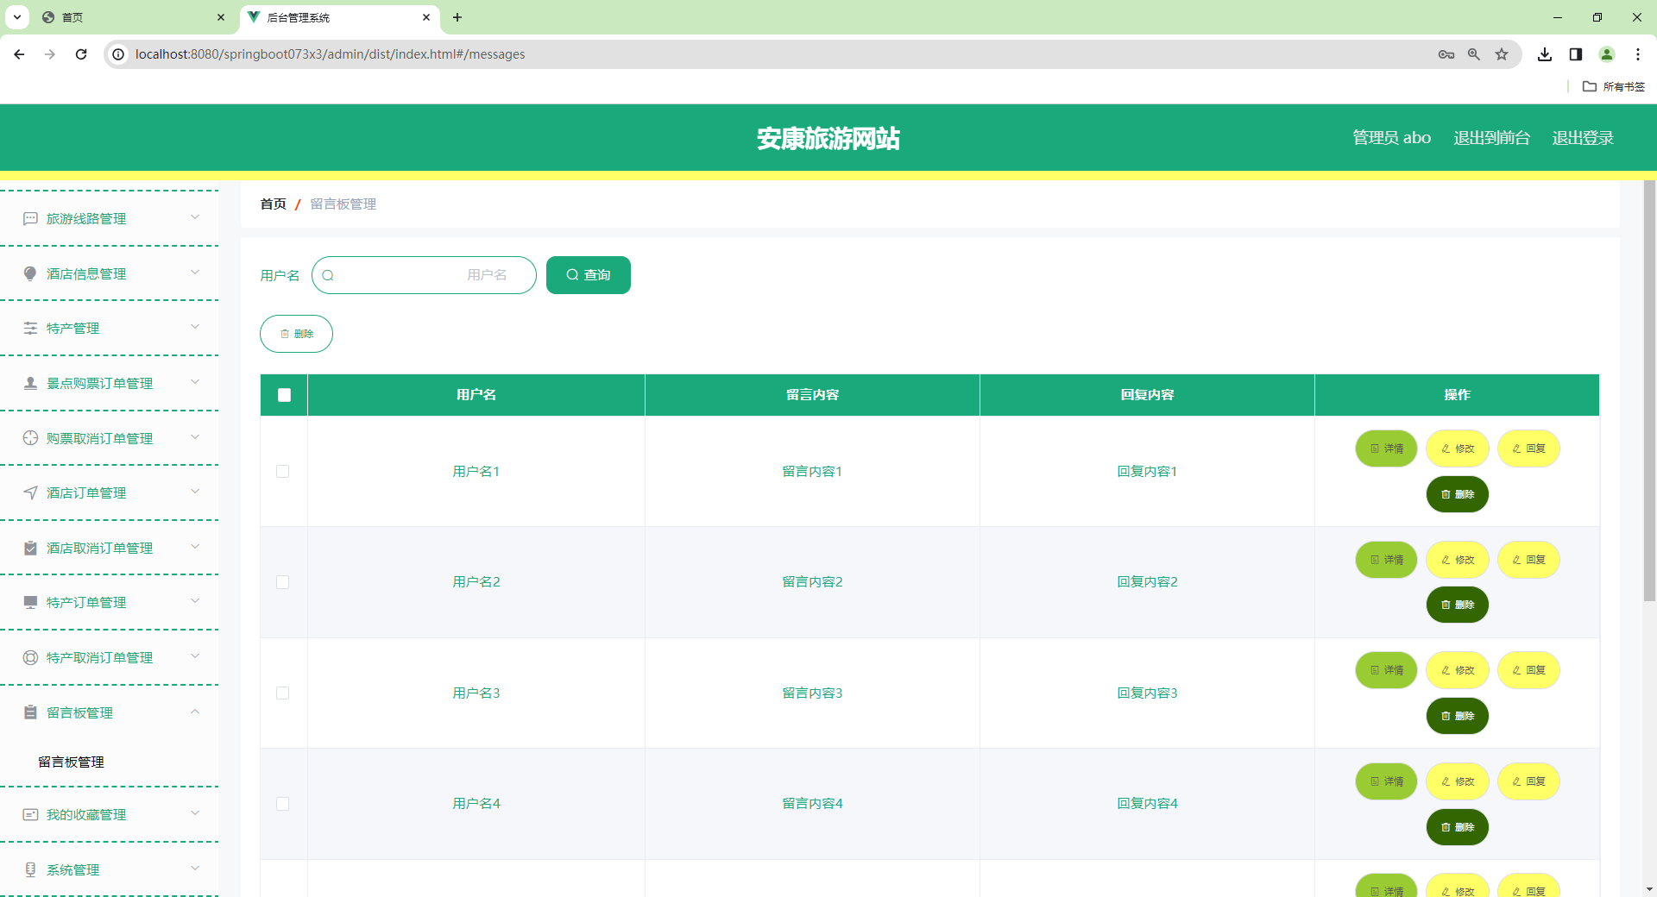Open the tab search dropdown arrow

pos(17,17)
